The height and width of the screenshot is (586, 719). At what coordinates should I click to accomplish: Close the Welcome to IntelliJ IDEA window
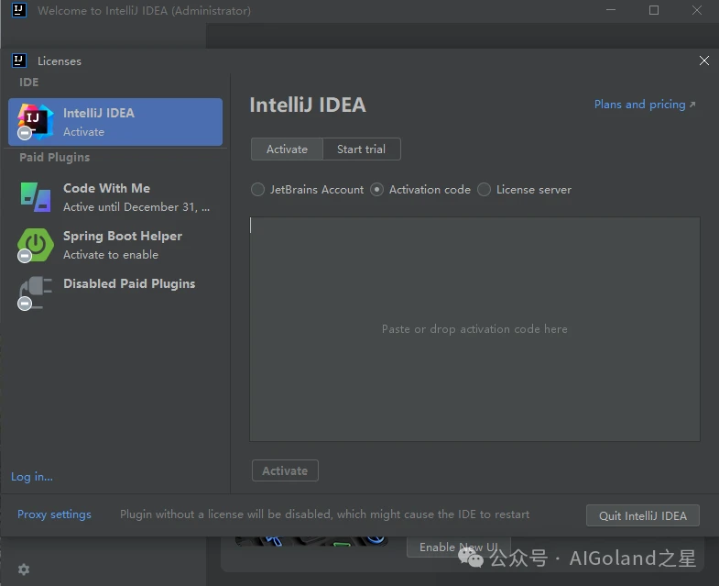coord(697,10)
